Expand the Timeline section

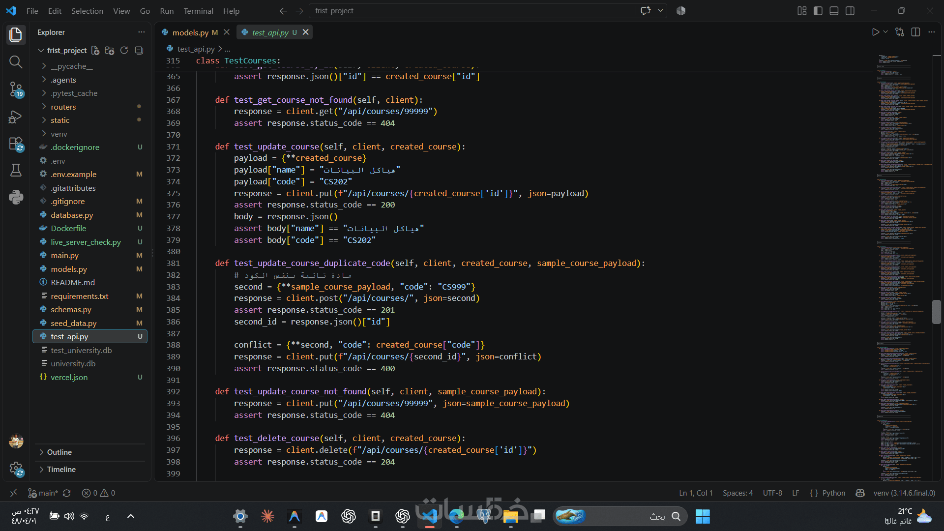[61, 469]
